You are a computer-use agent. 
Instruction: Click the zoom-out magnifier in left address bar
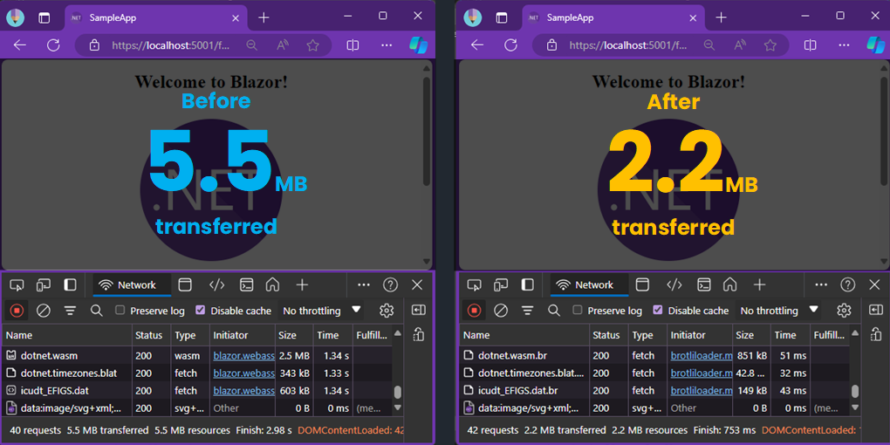click(x=252, y=45)
